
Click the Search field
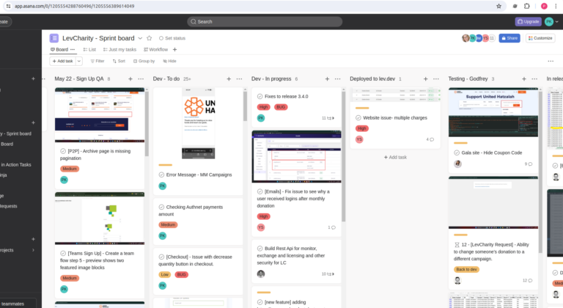265,21
